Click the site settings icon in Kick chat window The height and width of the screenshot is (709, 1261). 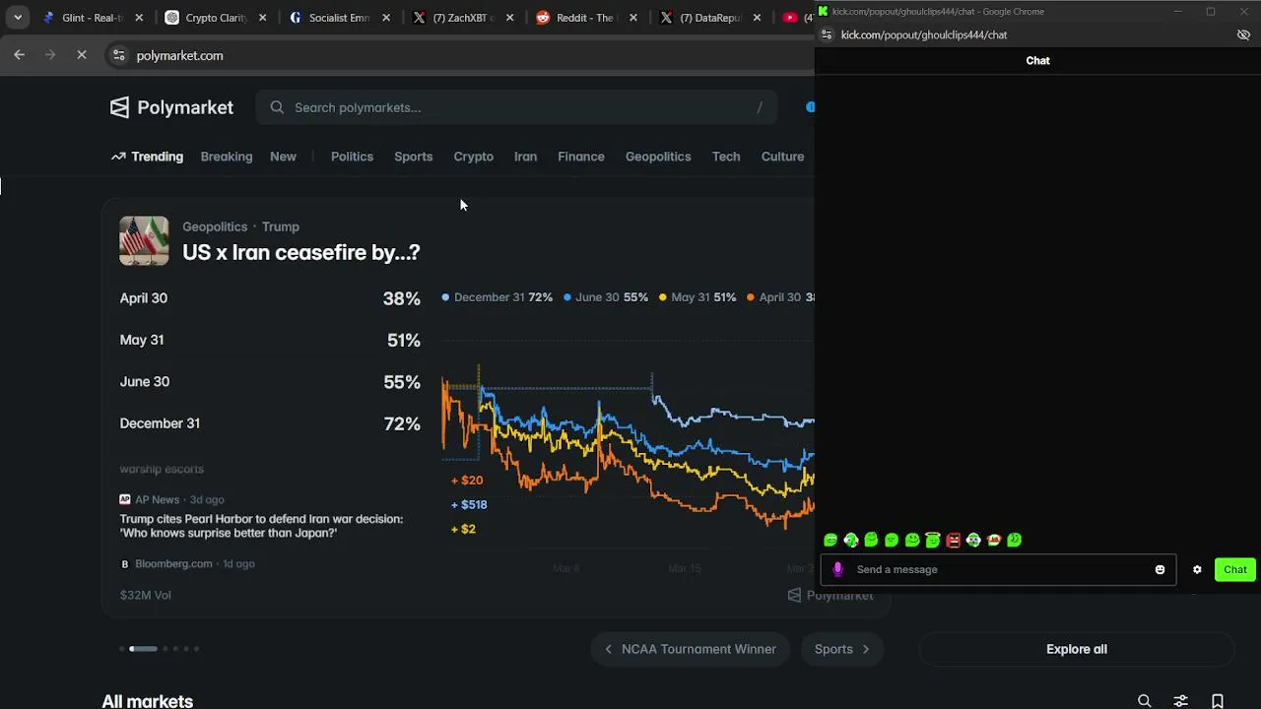pyautogui.click(x=826, y=34)
